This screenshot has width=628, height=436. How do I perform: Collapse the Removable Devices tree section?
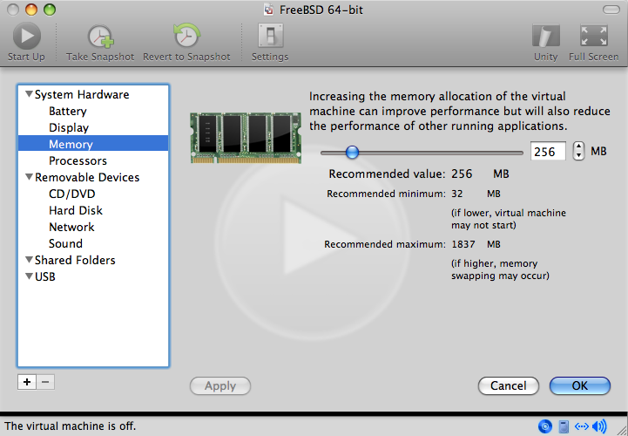[29, 178]
